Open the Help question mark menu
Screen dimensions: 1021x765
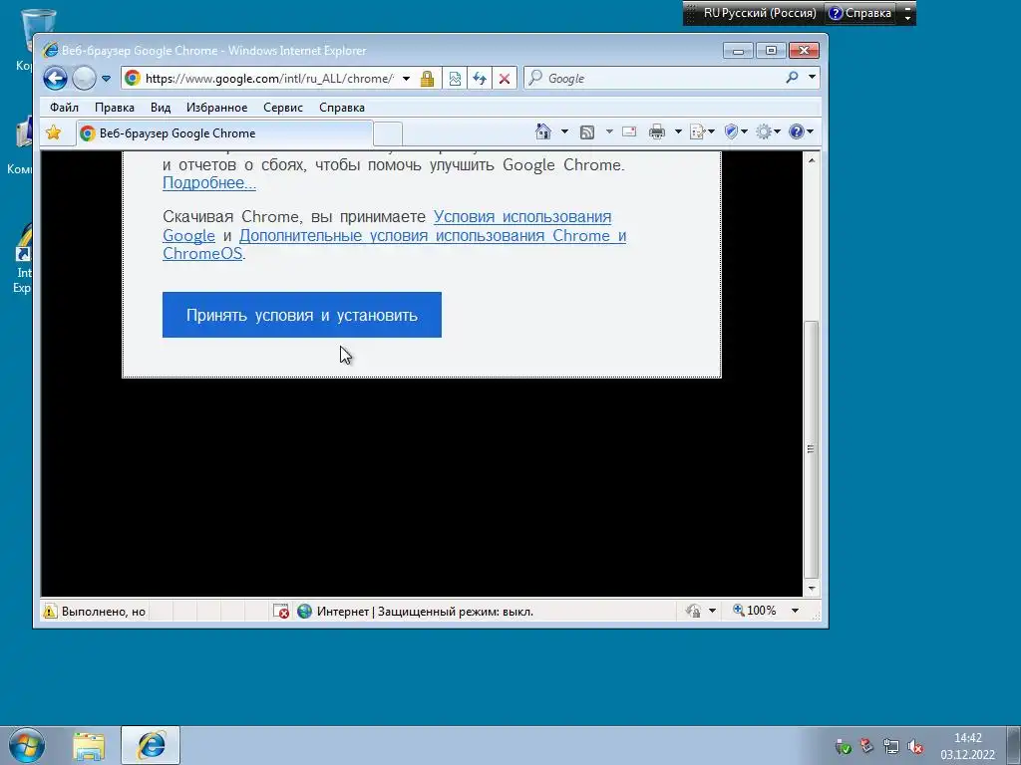tap(801, 132)
